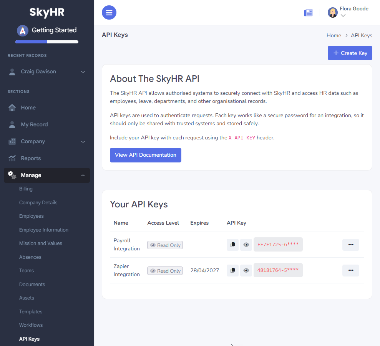Open user dropdown chevron under Flora Goode
Screen dimensions: 380x346
tap(343, 16)
